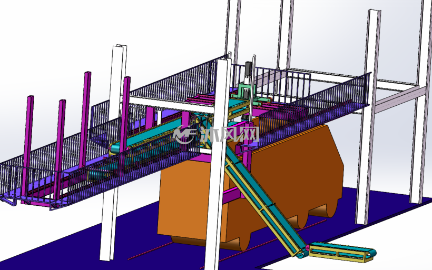
Task: Select the black motor above the green bracket
Action: [249, 72]
